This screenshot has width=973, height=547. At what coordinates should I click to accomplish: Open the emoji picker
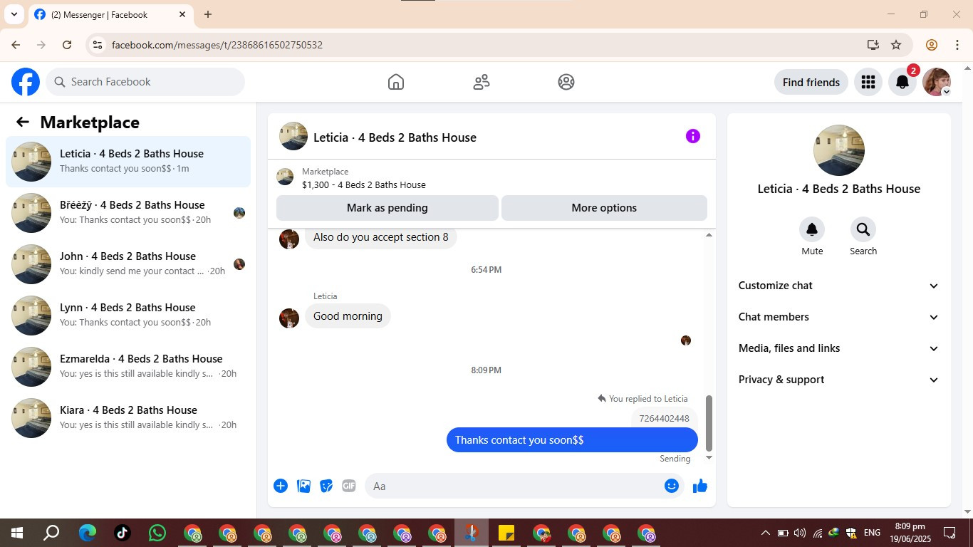672,486
